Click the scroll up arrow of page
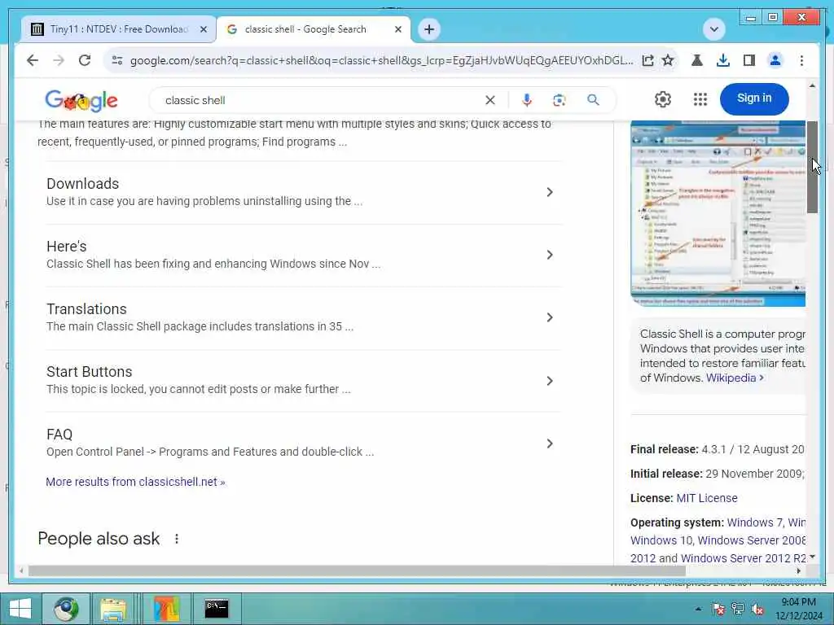The width and height of the screenshot is (834, 625). click(x=812, y=85)
